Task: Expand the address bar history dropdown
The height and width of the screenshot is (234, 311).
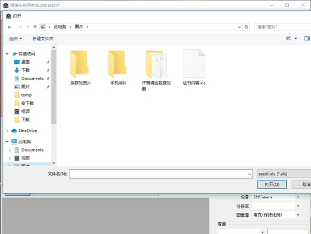Action: (x=239, y=27)
